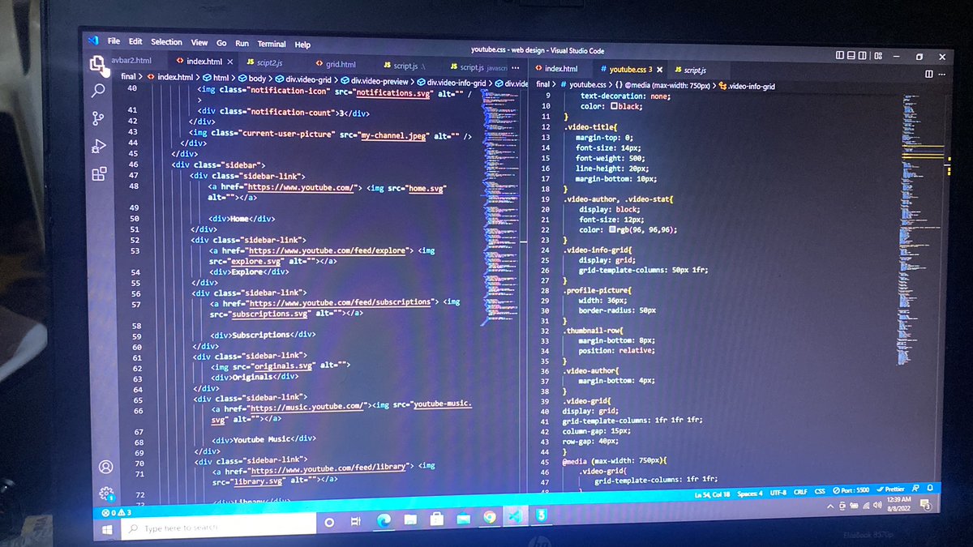Screen dimensions: 973x547
Task: Open the Manage gear icon
Action: pos(105,493)
